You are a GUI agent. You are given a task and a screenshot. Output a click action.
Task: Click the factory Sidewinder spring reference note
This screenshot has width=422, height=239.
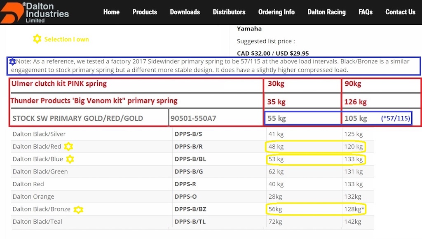click(213, 66)
